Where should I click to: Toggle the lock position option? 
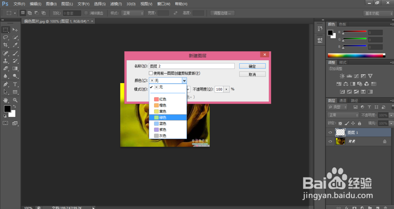pos(353,123)
